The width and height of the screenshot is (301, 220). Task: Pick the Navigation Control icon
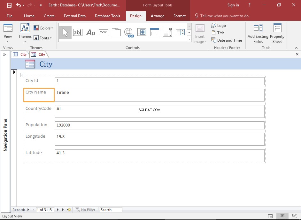pyautogui.click(x=155, y=32)
